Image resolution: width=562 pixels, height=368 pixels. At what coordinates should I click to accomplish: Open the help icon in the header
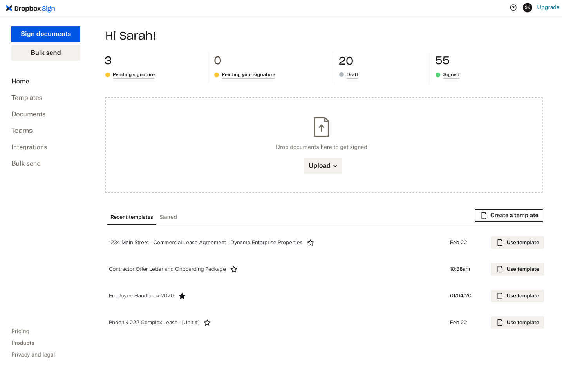(x=513, y=7)
